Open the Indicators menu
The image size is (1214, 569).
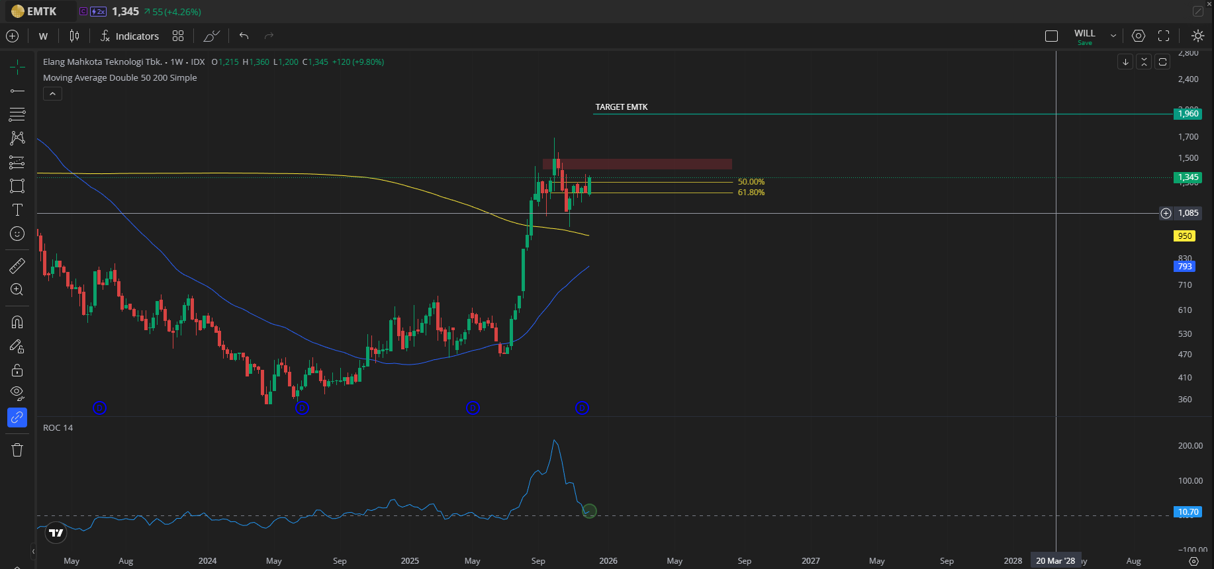click(x=130, y=36)
